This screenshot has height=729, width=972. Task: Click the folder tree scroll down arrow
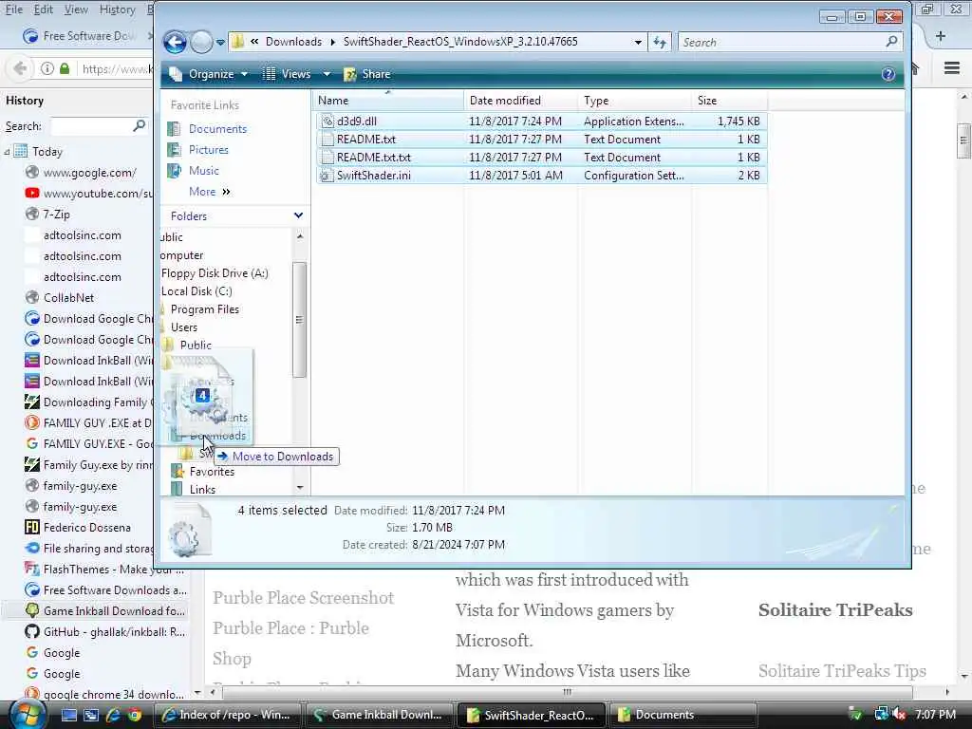pos(300,488)
